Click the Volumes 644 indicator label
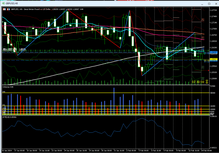Image resolution: width=219 pixels, height=153 pixels. pyautogui.click(x=8, y=87)
